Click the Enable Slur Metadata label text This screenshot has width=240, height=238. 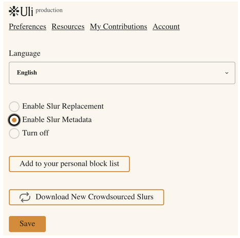pyautogui.click(x=57, y=120)
